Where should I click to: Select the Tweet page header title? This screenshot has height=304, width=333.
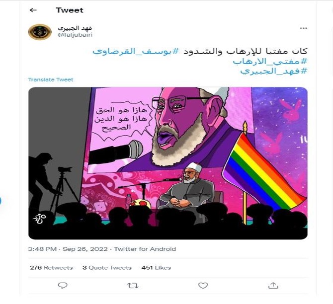[x=70, y=10]
